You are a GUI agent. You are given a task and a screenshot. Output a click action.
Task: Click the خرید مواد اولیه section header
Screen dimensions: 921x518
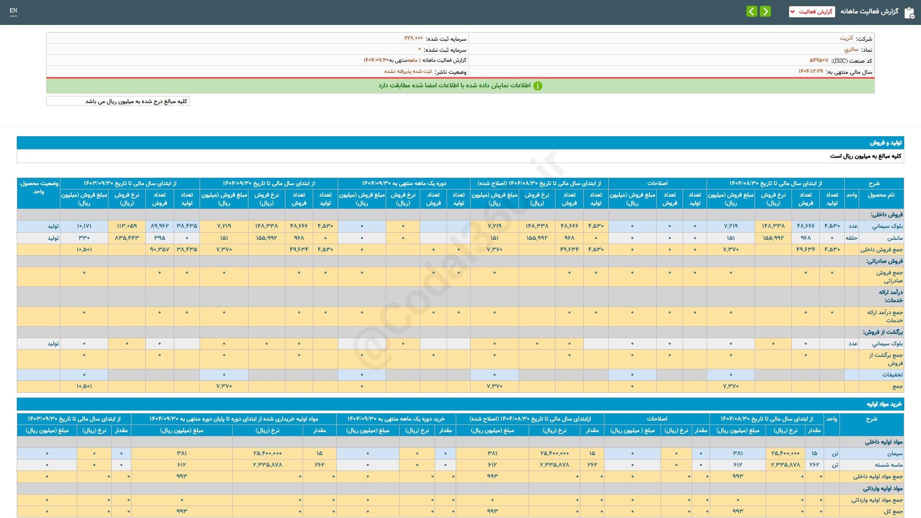[884, 404]
